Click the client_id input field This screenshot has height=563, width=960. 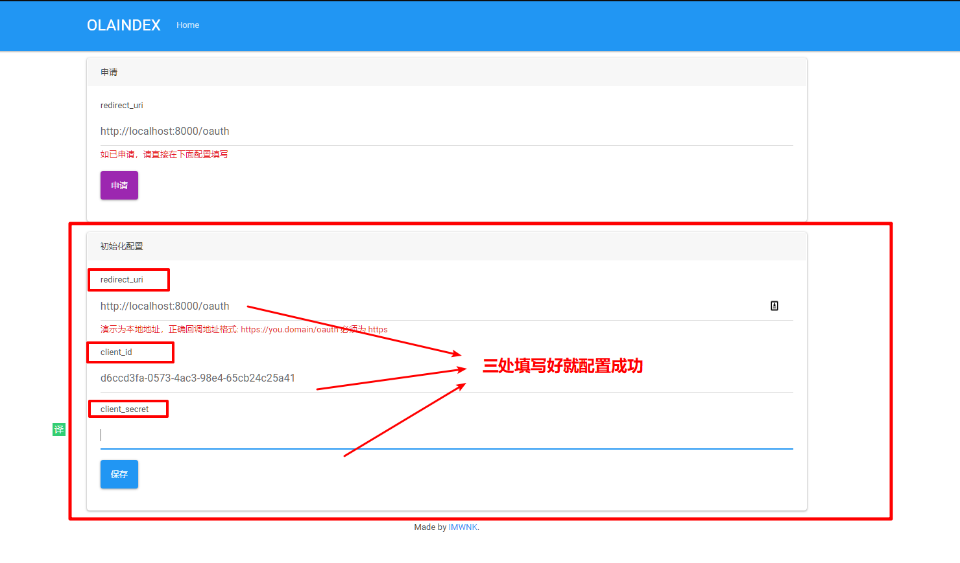click(446, 378)
